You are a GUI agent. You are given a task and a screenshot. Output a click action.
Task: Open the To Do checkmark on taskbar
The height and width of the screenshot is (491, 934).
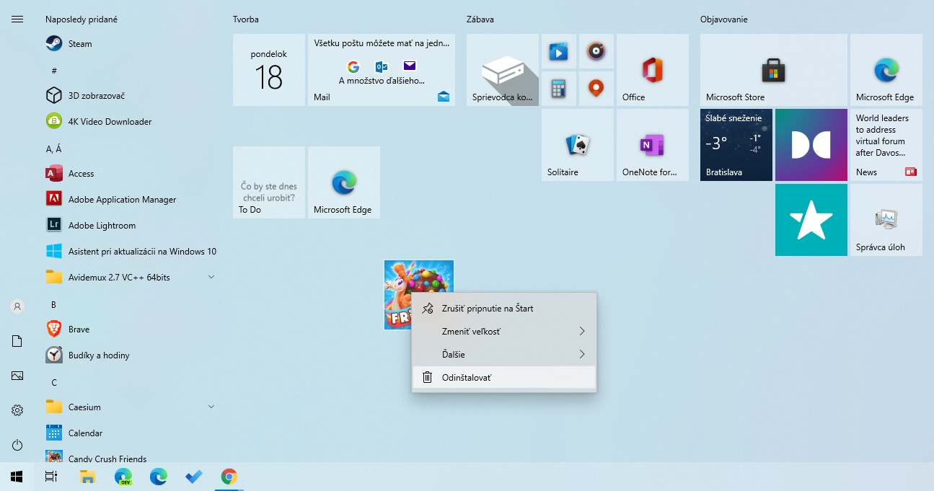(x=194, y=477)
